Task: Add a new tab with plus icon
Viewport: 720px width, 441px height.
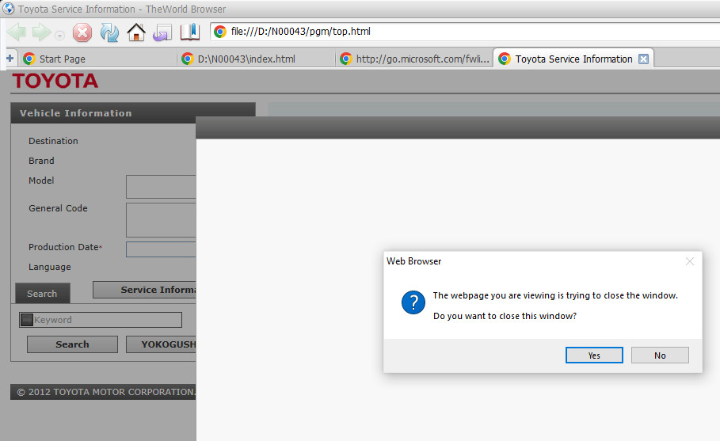Action: tap(10, 59)
